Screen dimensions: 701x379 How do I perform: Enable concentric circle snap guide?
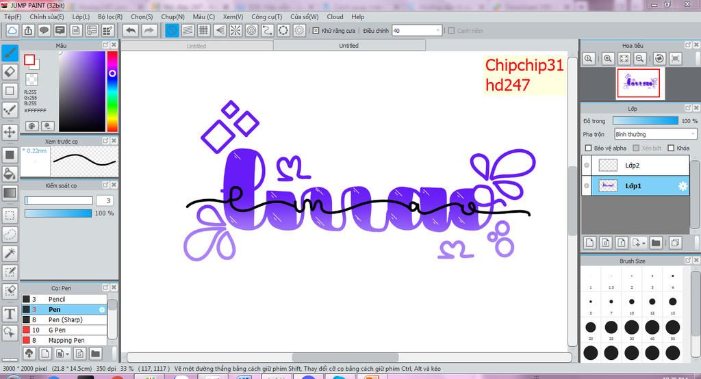(x=252, y=30)
